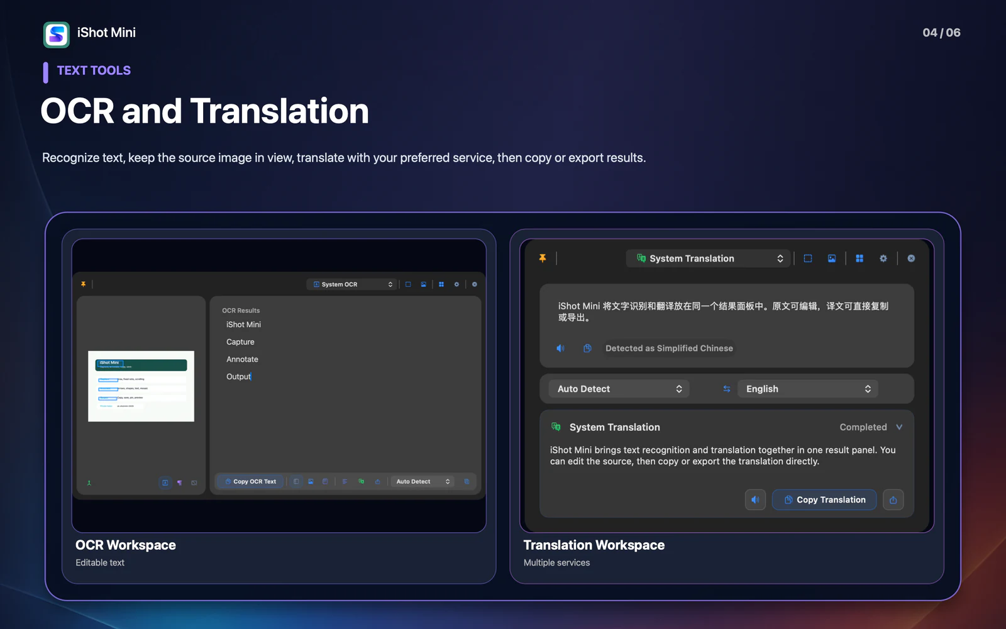Screen dimensions: 1006x629
Task: Close the OCR window with its round X button
Action: pos(475,284)
